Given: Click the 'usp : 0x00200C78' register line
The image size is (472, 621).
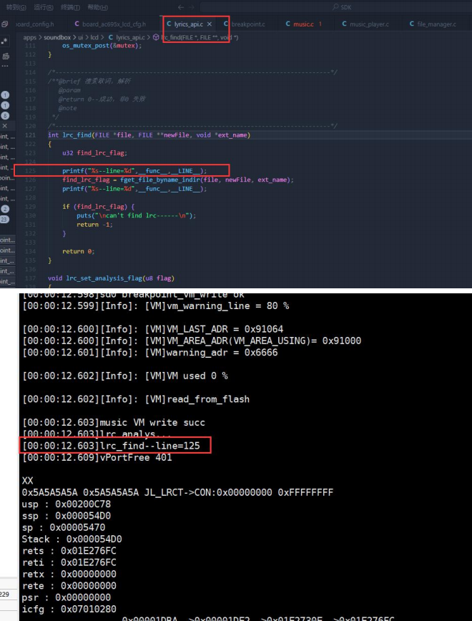Looking at the screenshot, I should [66, 504].
